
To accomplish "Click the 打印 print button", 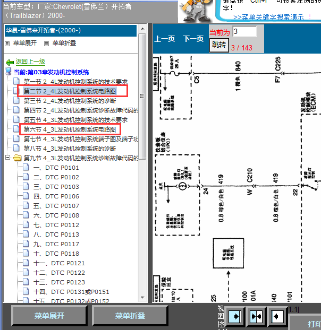I will pos(306,323).
